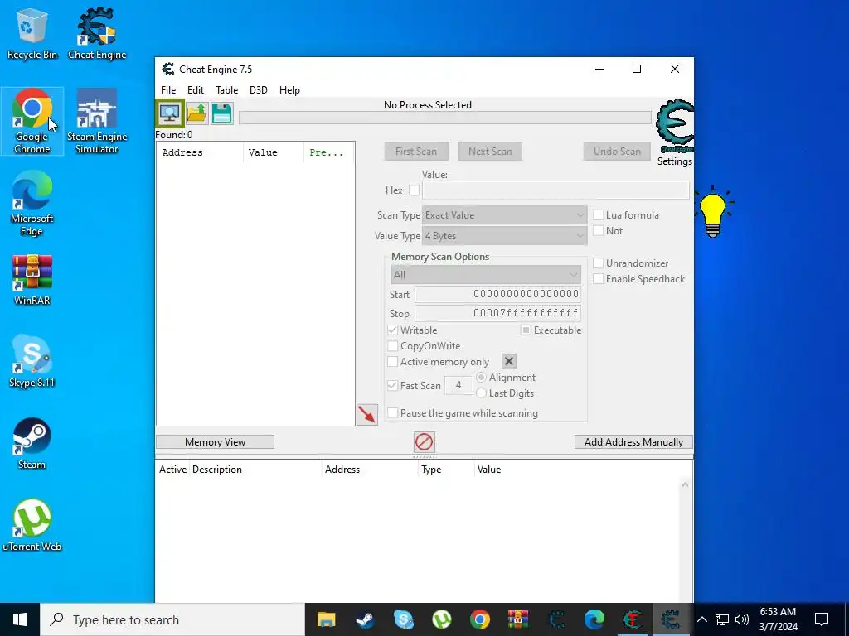Select uTorrent Web desktop shortcut

(x=32, y=526)
